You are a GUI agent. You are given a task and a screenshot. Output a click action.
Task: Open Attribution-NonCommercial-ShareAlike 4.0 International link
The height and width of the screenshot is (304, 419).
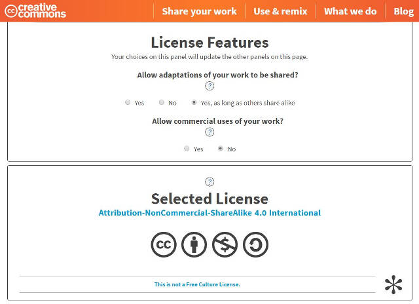[x=209, y=213]
